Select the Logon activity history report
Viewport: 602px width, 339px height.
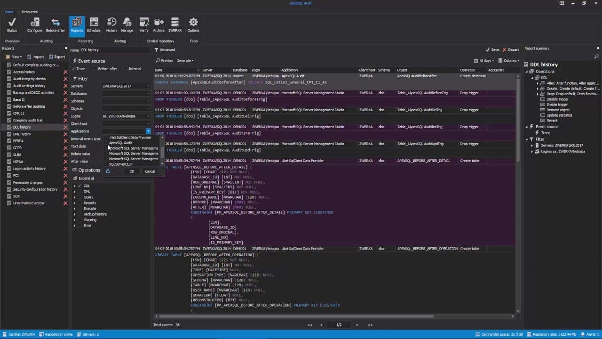point(29,169)
